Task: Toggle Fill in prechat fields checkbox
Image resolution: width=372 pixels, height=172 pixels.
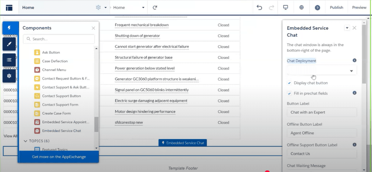Action: [289, 93]
